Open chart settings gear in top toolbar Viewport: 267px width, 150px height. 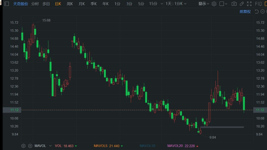[214, 4]
